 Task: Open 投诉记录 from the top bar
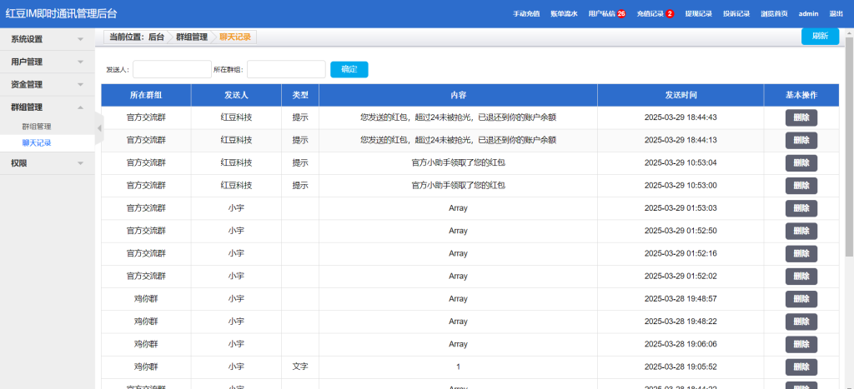[x=736, y=14]
